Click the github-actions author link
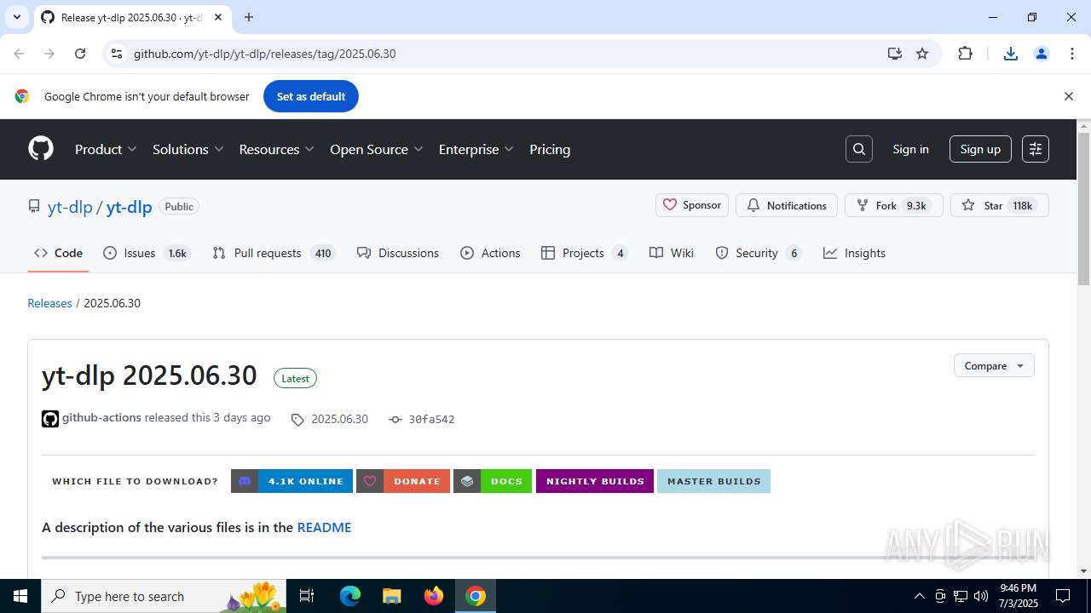Image resolution: width=1091 pixels, height=613 pixels. point(101,418)
